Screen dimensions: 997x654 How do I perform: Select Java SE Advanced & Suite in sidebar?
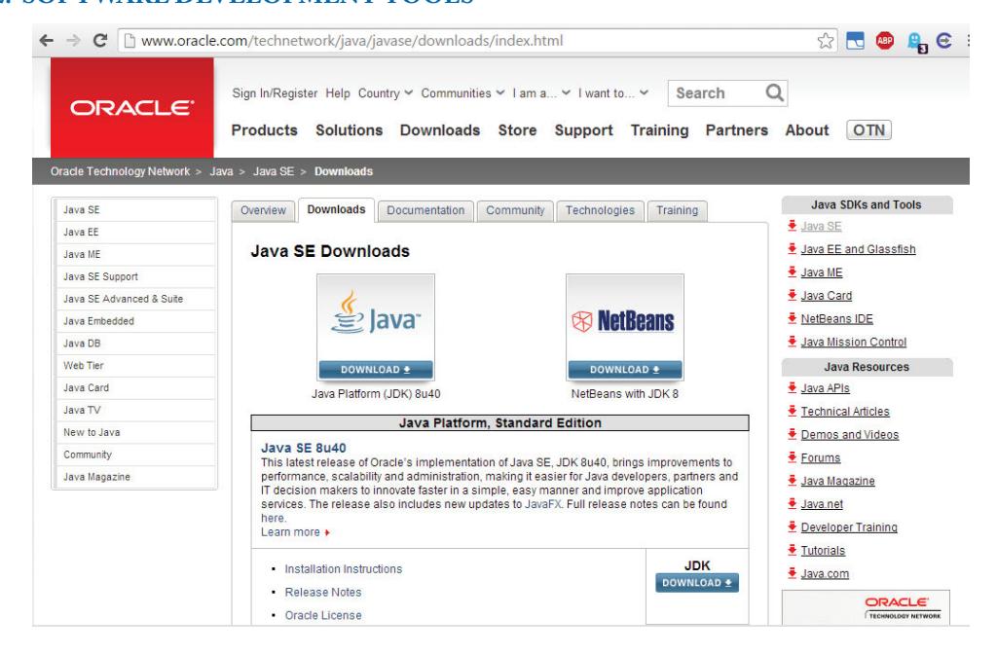click(134, 299)
